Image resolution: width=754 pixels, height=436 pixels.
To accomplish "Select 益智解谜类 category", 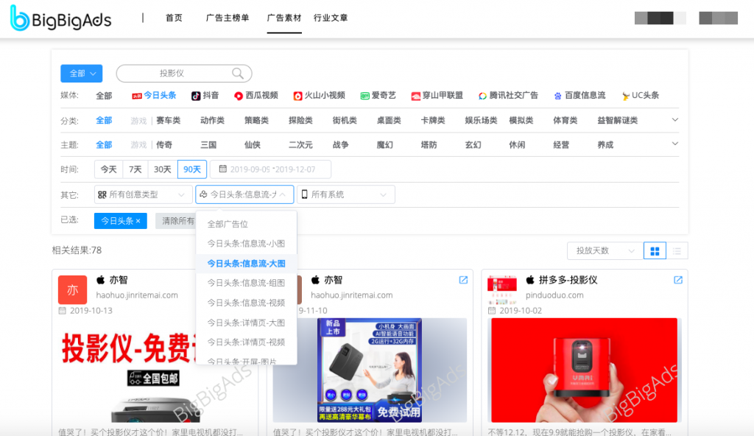I will tap(618, 120).
